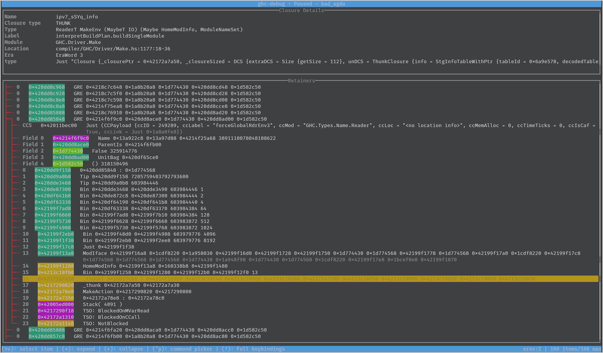This screenshot has height=353, width=603.
Task: Select the MakeAction row 0x42172a78e8
Action: (x=56, y=292)
